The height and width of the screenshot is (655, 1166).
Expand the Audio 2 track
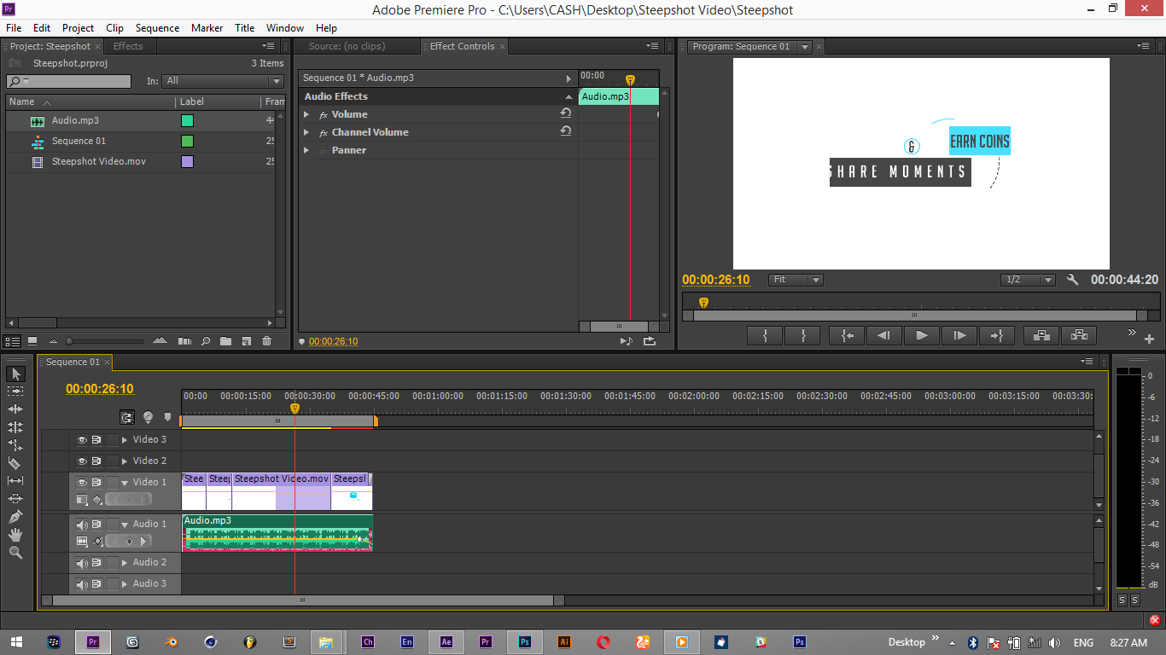click(x=125, y=563)
